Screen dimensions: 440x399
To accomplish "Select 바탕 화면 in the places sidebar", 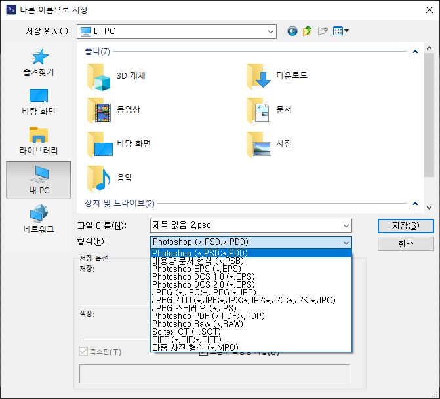I will tap(39, 102).
